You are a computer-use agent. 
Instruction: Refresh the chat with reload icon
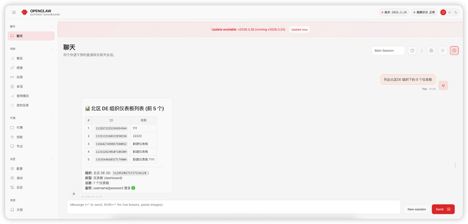coord(412,50)
